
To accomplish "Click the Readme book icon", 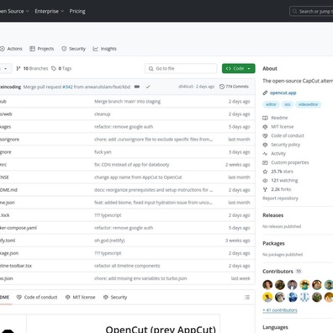I will point(265,118).
